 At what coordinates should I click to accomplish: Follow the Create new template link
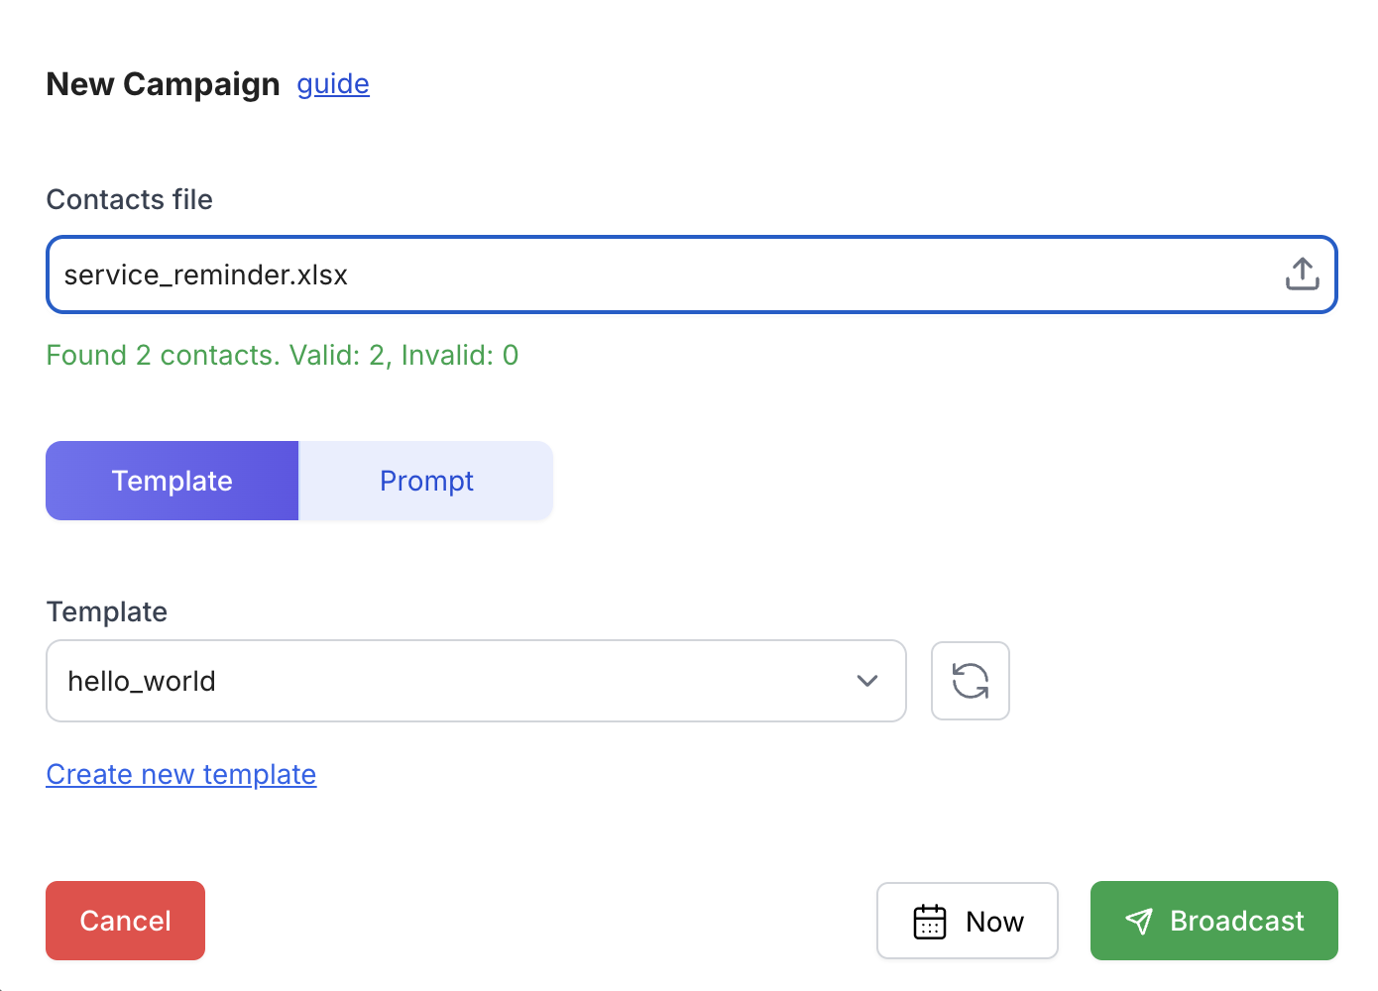click(181, 774)
